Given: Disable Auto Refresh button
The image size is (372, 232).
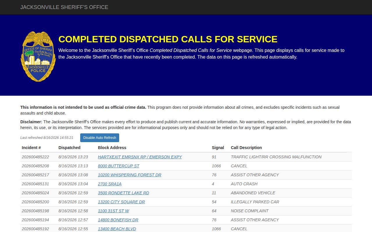Looking at the screenshot, I should [x=100, y=138].
